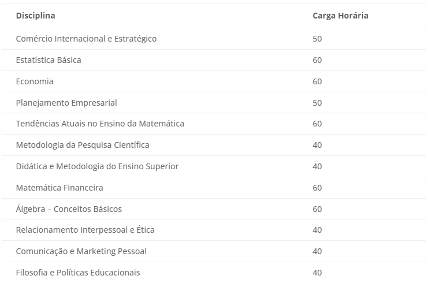Click the 60 hours value for Estatística Básica
Screen dimensions: 428x283
317,60
